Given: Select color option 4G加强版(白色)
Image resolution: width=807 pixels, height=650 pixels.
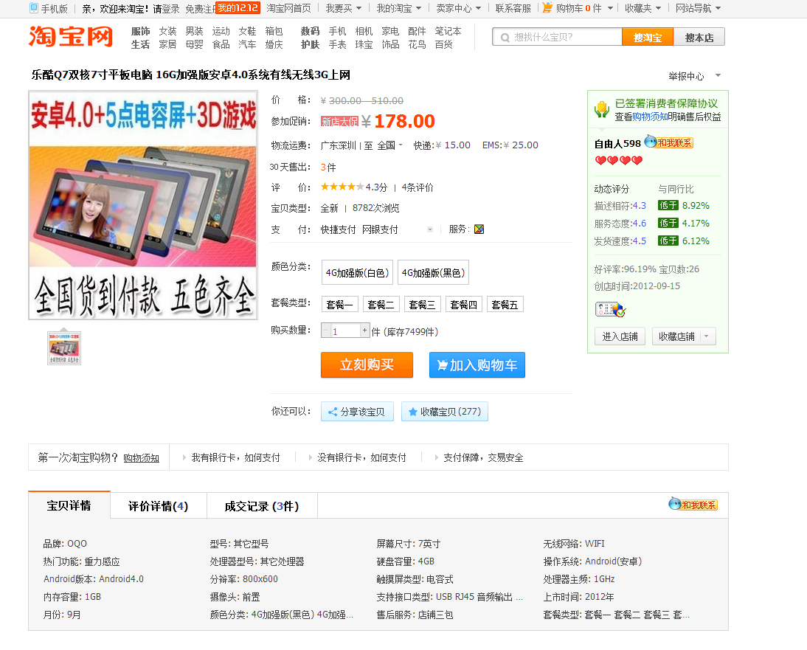Looking at the screenshot, I should (357, 272).
